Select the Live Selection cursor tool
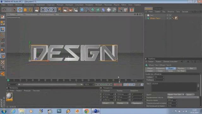202x114 pixels. tap(15, 10)
